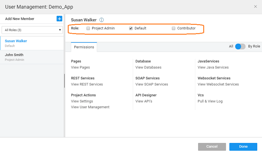The width and height of the screenshot is (262, 156).
Task: Click the View Databases permission
Action: click(x=148, y=67)
